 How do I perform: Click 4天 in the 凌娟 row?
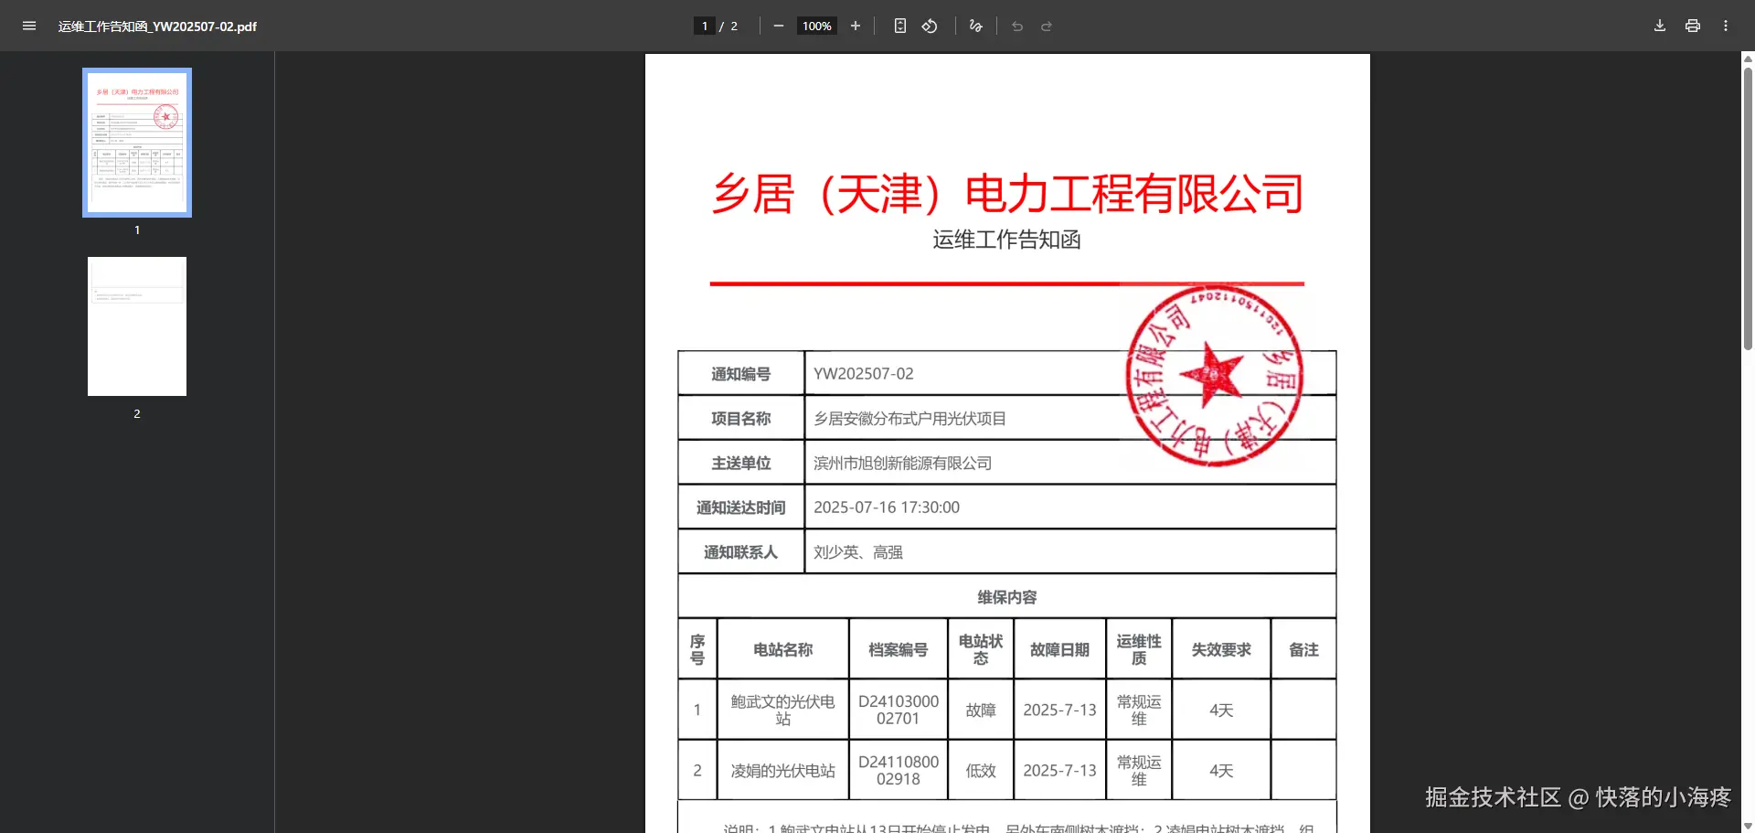1221,771
